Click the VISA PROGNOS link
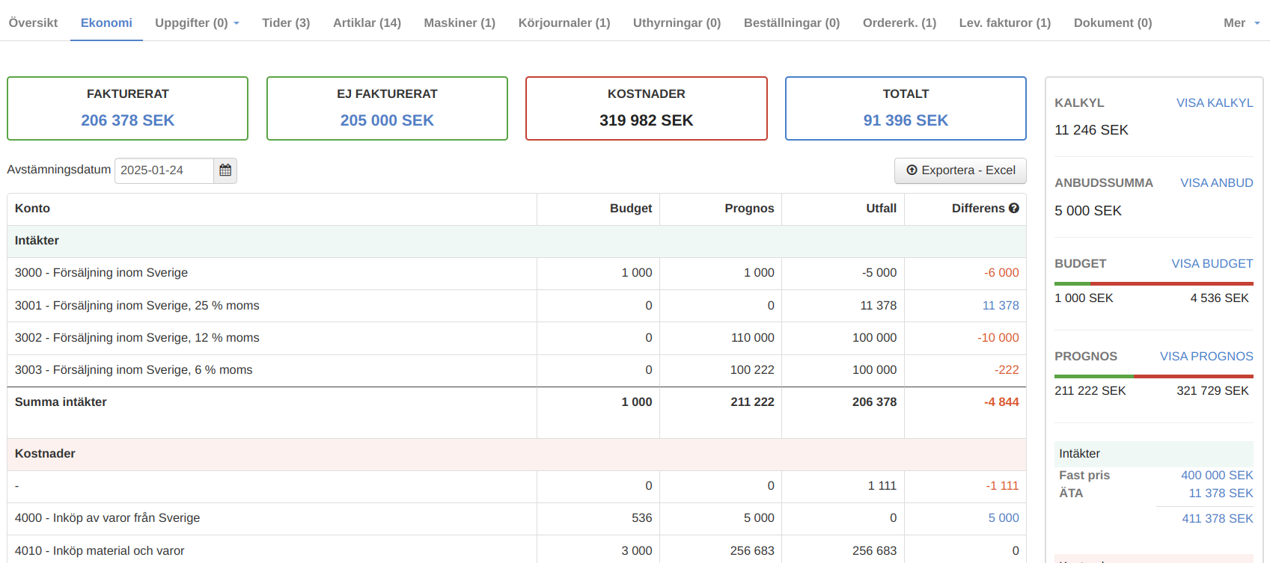 coord(1206,357)
